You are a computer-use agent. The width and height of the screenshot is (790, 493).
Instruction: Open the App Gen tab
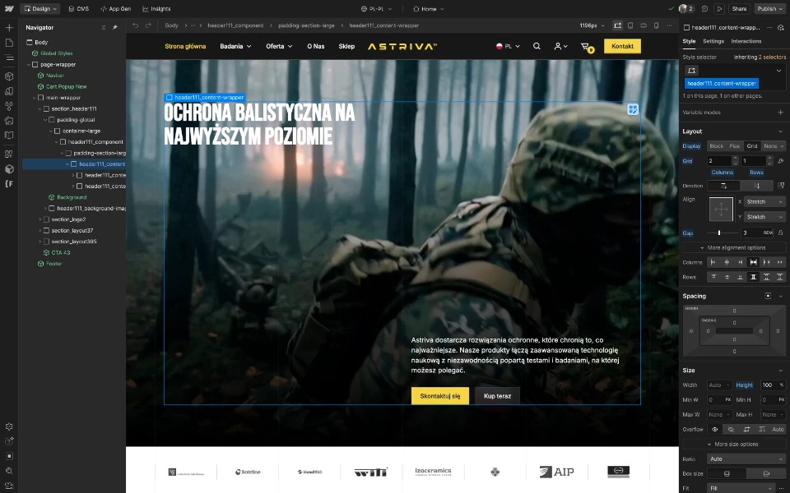115,8
